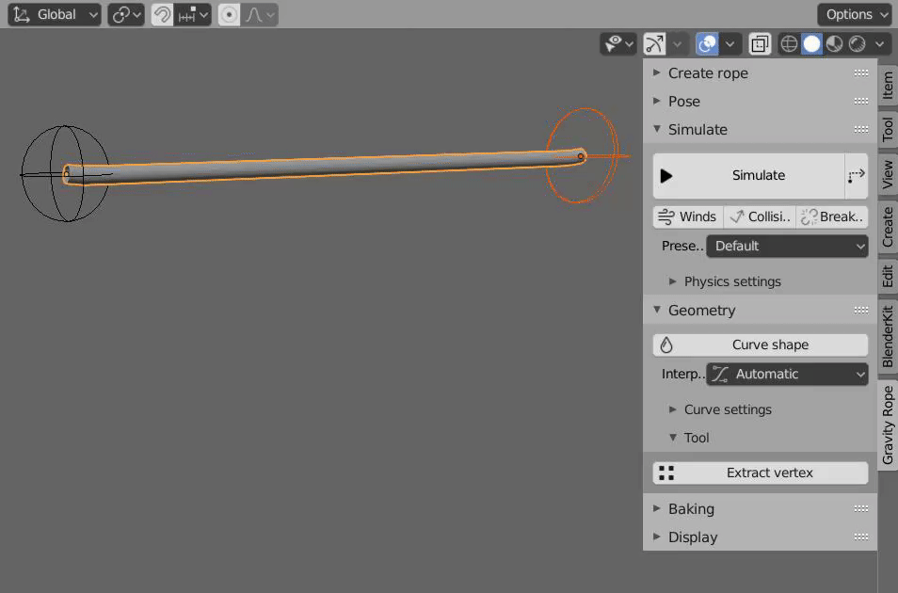This screenshot has height=593, width=898.
Task: Switch to rendered viewport shading
Action: (x=857, y=43)
